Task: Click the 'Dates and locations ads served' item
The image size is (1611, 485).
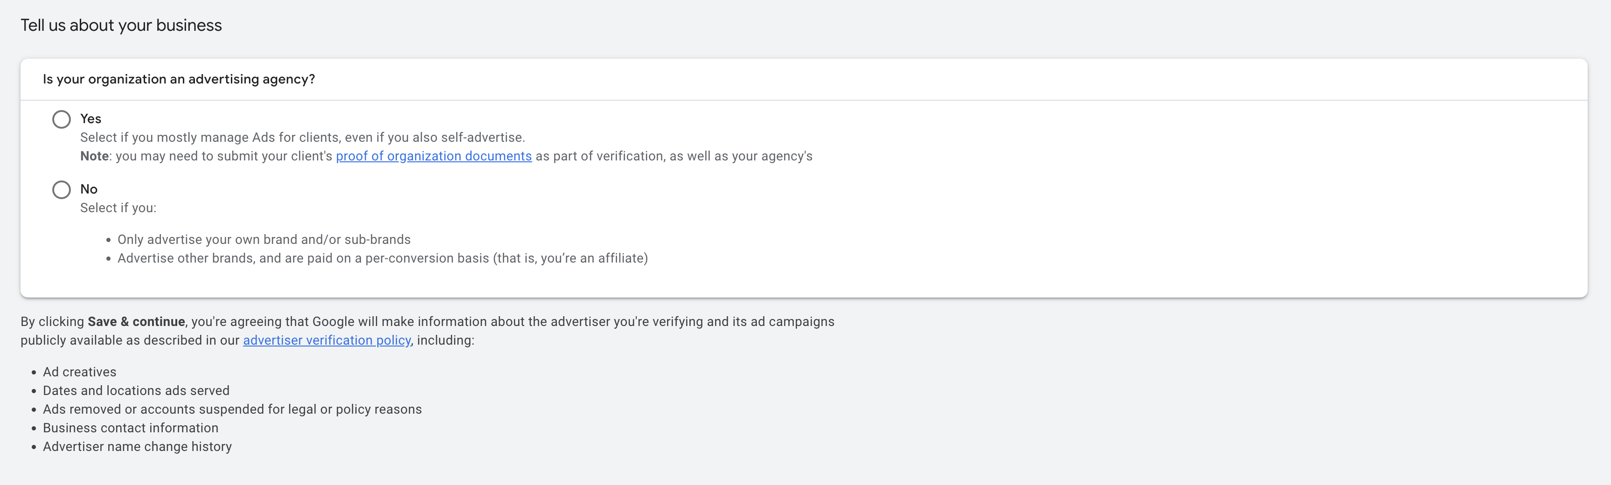Action: coord(136,390)
